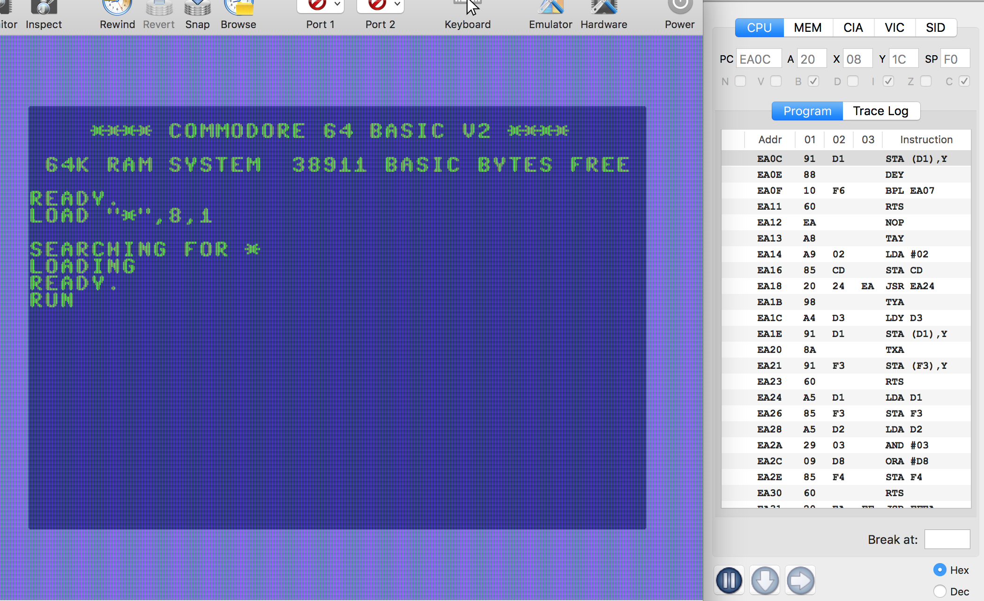Select the EA18 JSR EA24 row

[x=846, y=286]
